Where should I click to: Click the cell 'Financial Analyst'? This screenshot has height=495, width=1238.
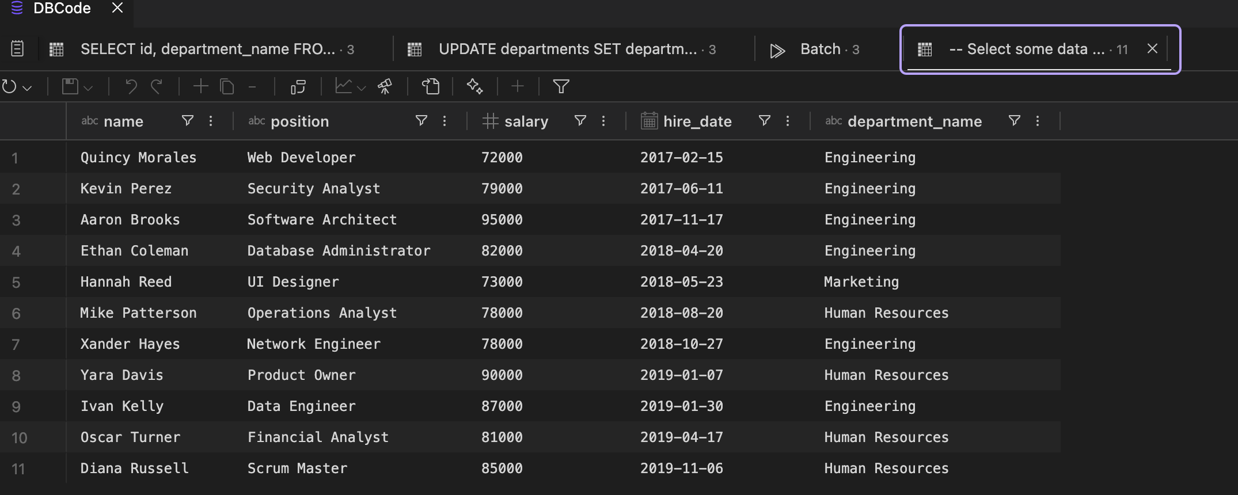pos(318,437)
